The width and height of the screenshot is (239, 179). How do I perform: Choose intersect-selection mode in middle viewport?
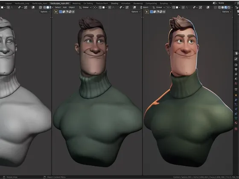pyautogui.click(x=73, y=12)
